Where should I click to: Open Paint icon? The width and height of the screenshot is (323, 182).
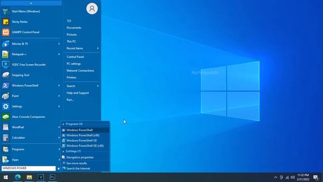pyautogui.click(x=6, y=96)
